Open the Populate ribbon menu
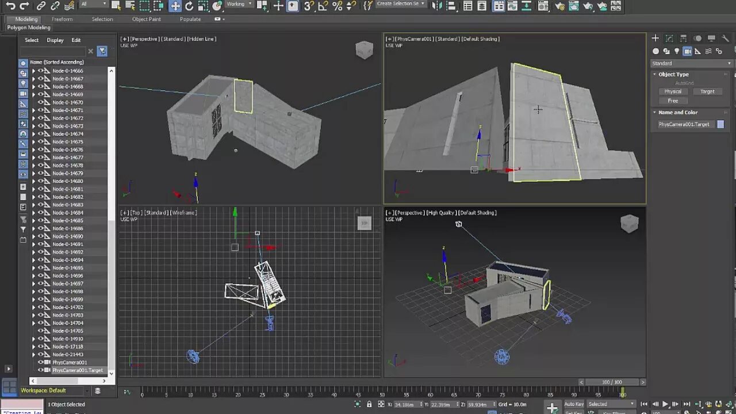The image size is (736, 414). pos(190,19)
